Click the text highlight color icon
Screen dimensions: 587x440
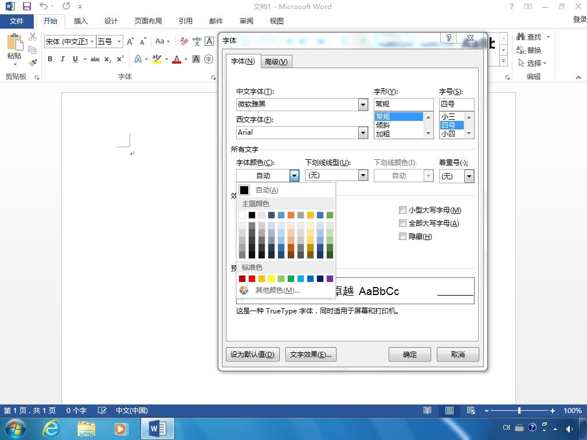(x=157, y=59)
